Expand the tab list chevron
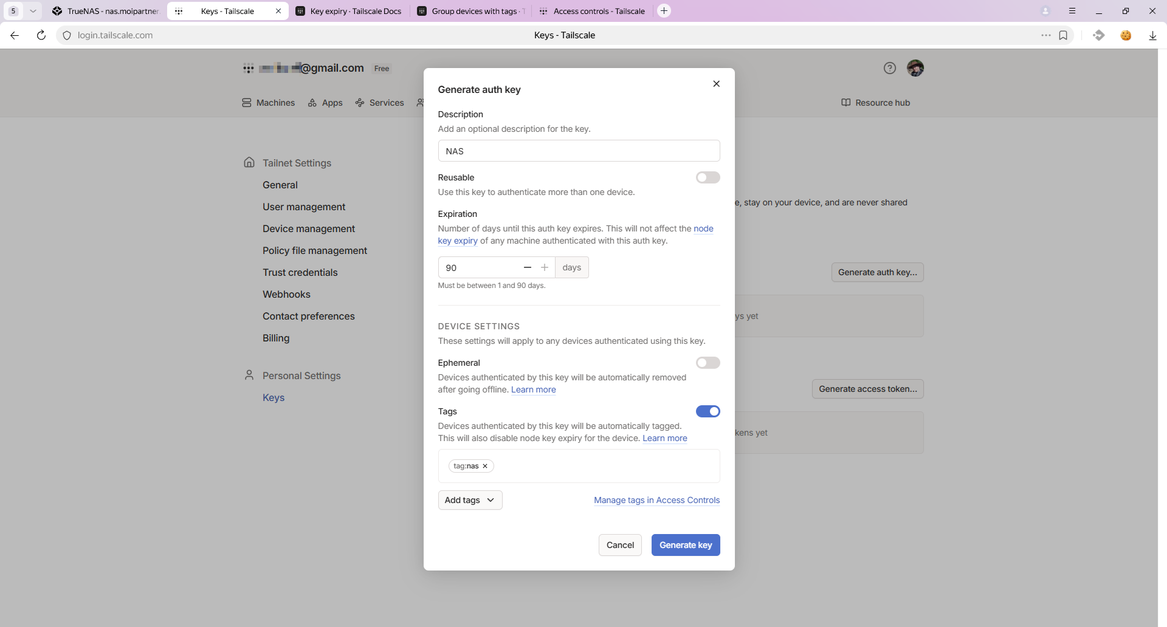Viewport: 1167px width, 627px height. [33, 11]
